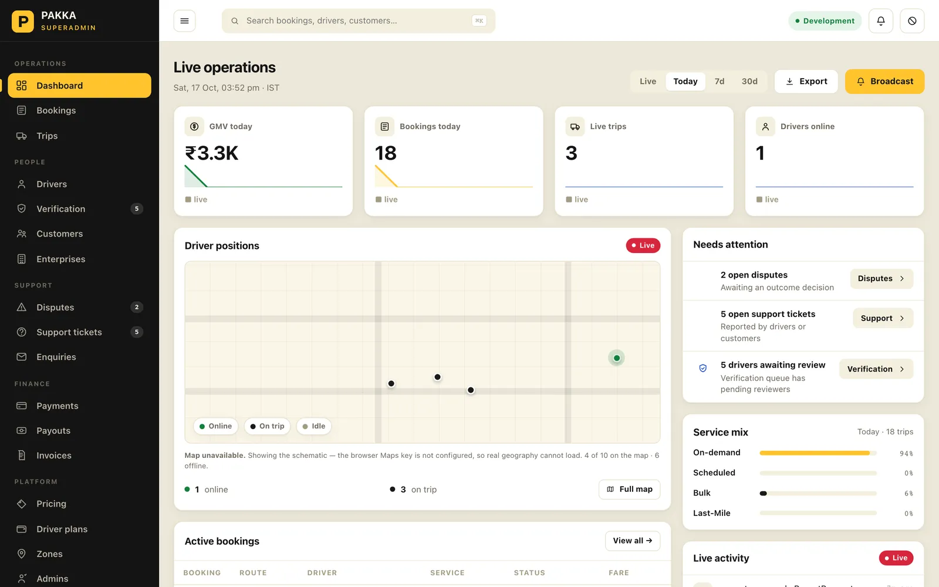Screen dimensions: 939x587
Task: Click View all active bookings
Action: click(x=633, y=541)
